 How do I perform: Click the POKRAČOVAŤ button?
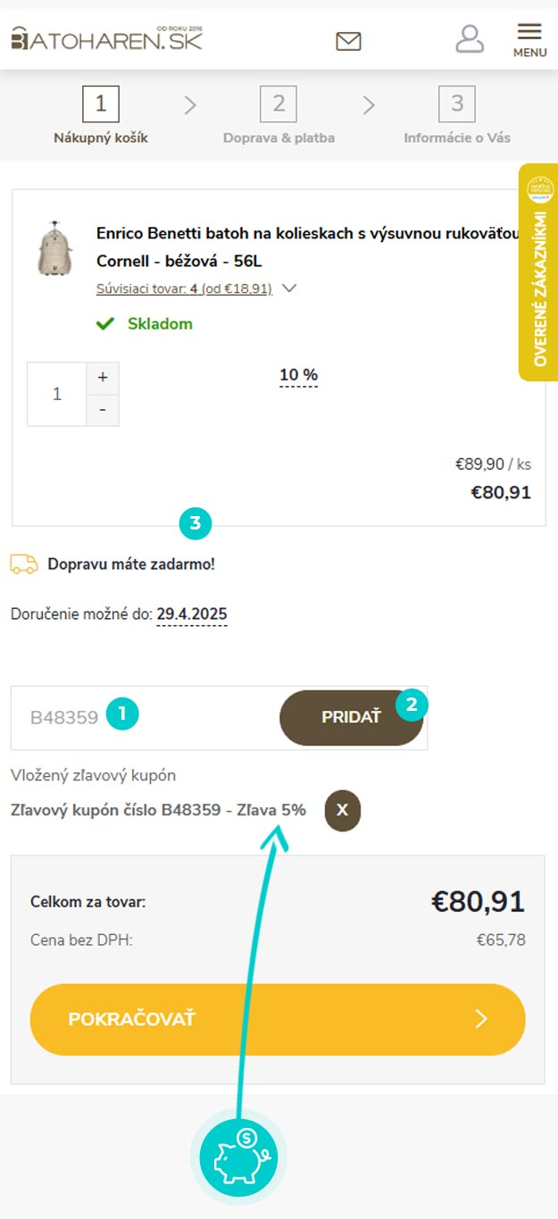coord(278,1020)
